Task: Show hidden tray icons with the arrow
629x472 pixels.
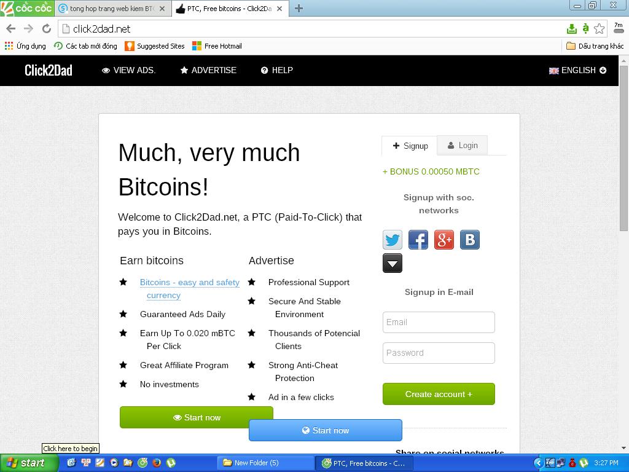Action: coord(538,463)
